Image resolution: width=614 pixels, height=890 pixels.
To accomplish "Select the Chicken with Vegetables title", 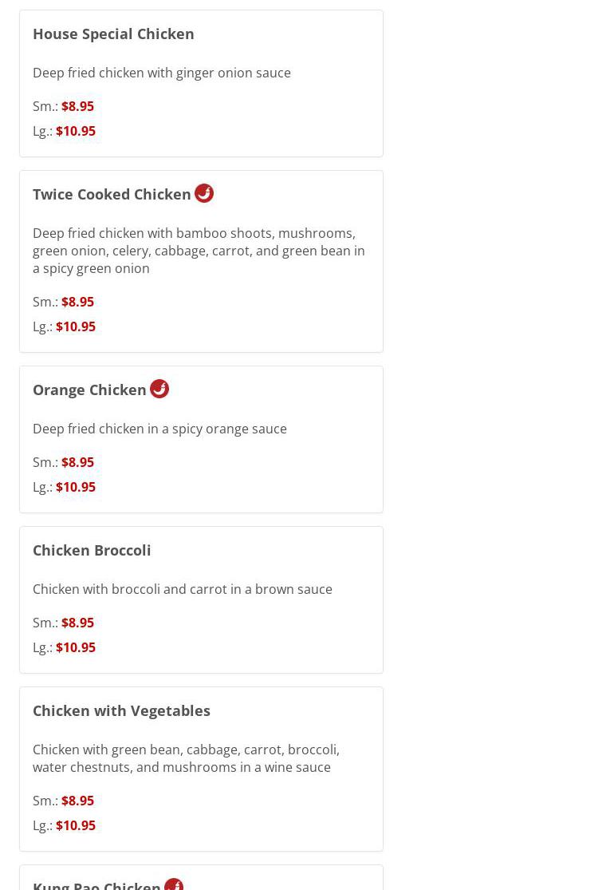I will point(121,711).
